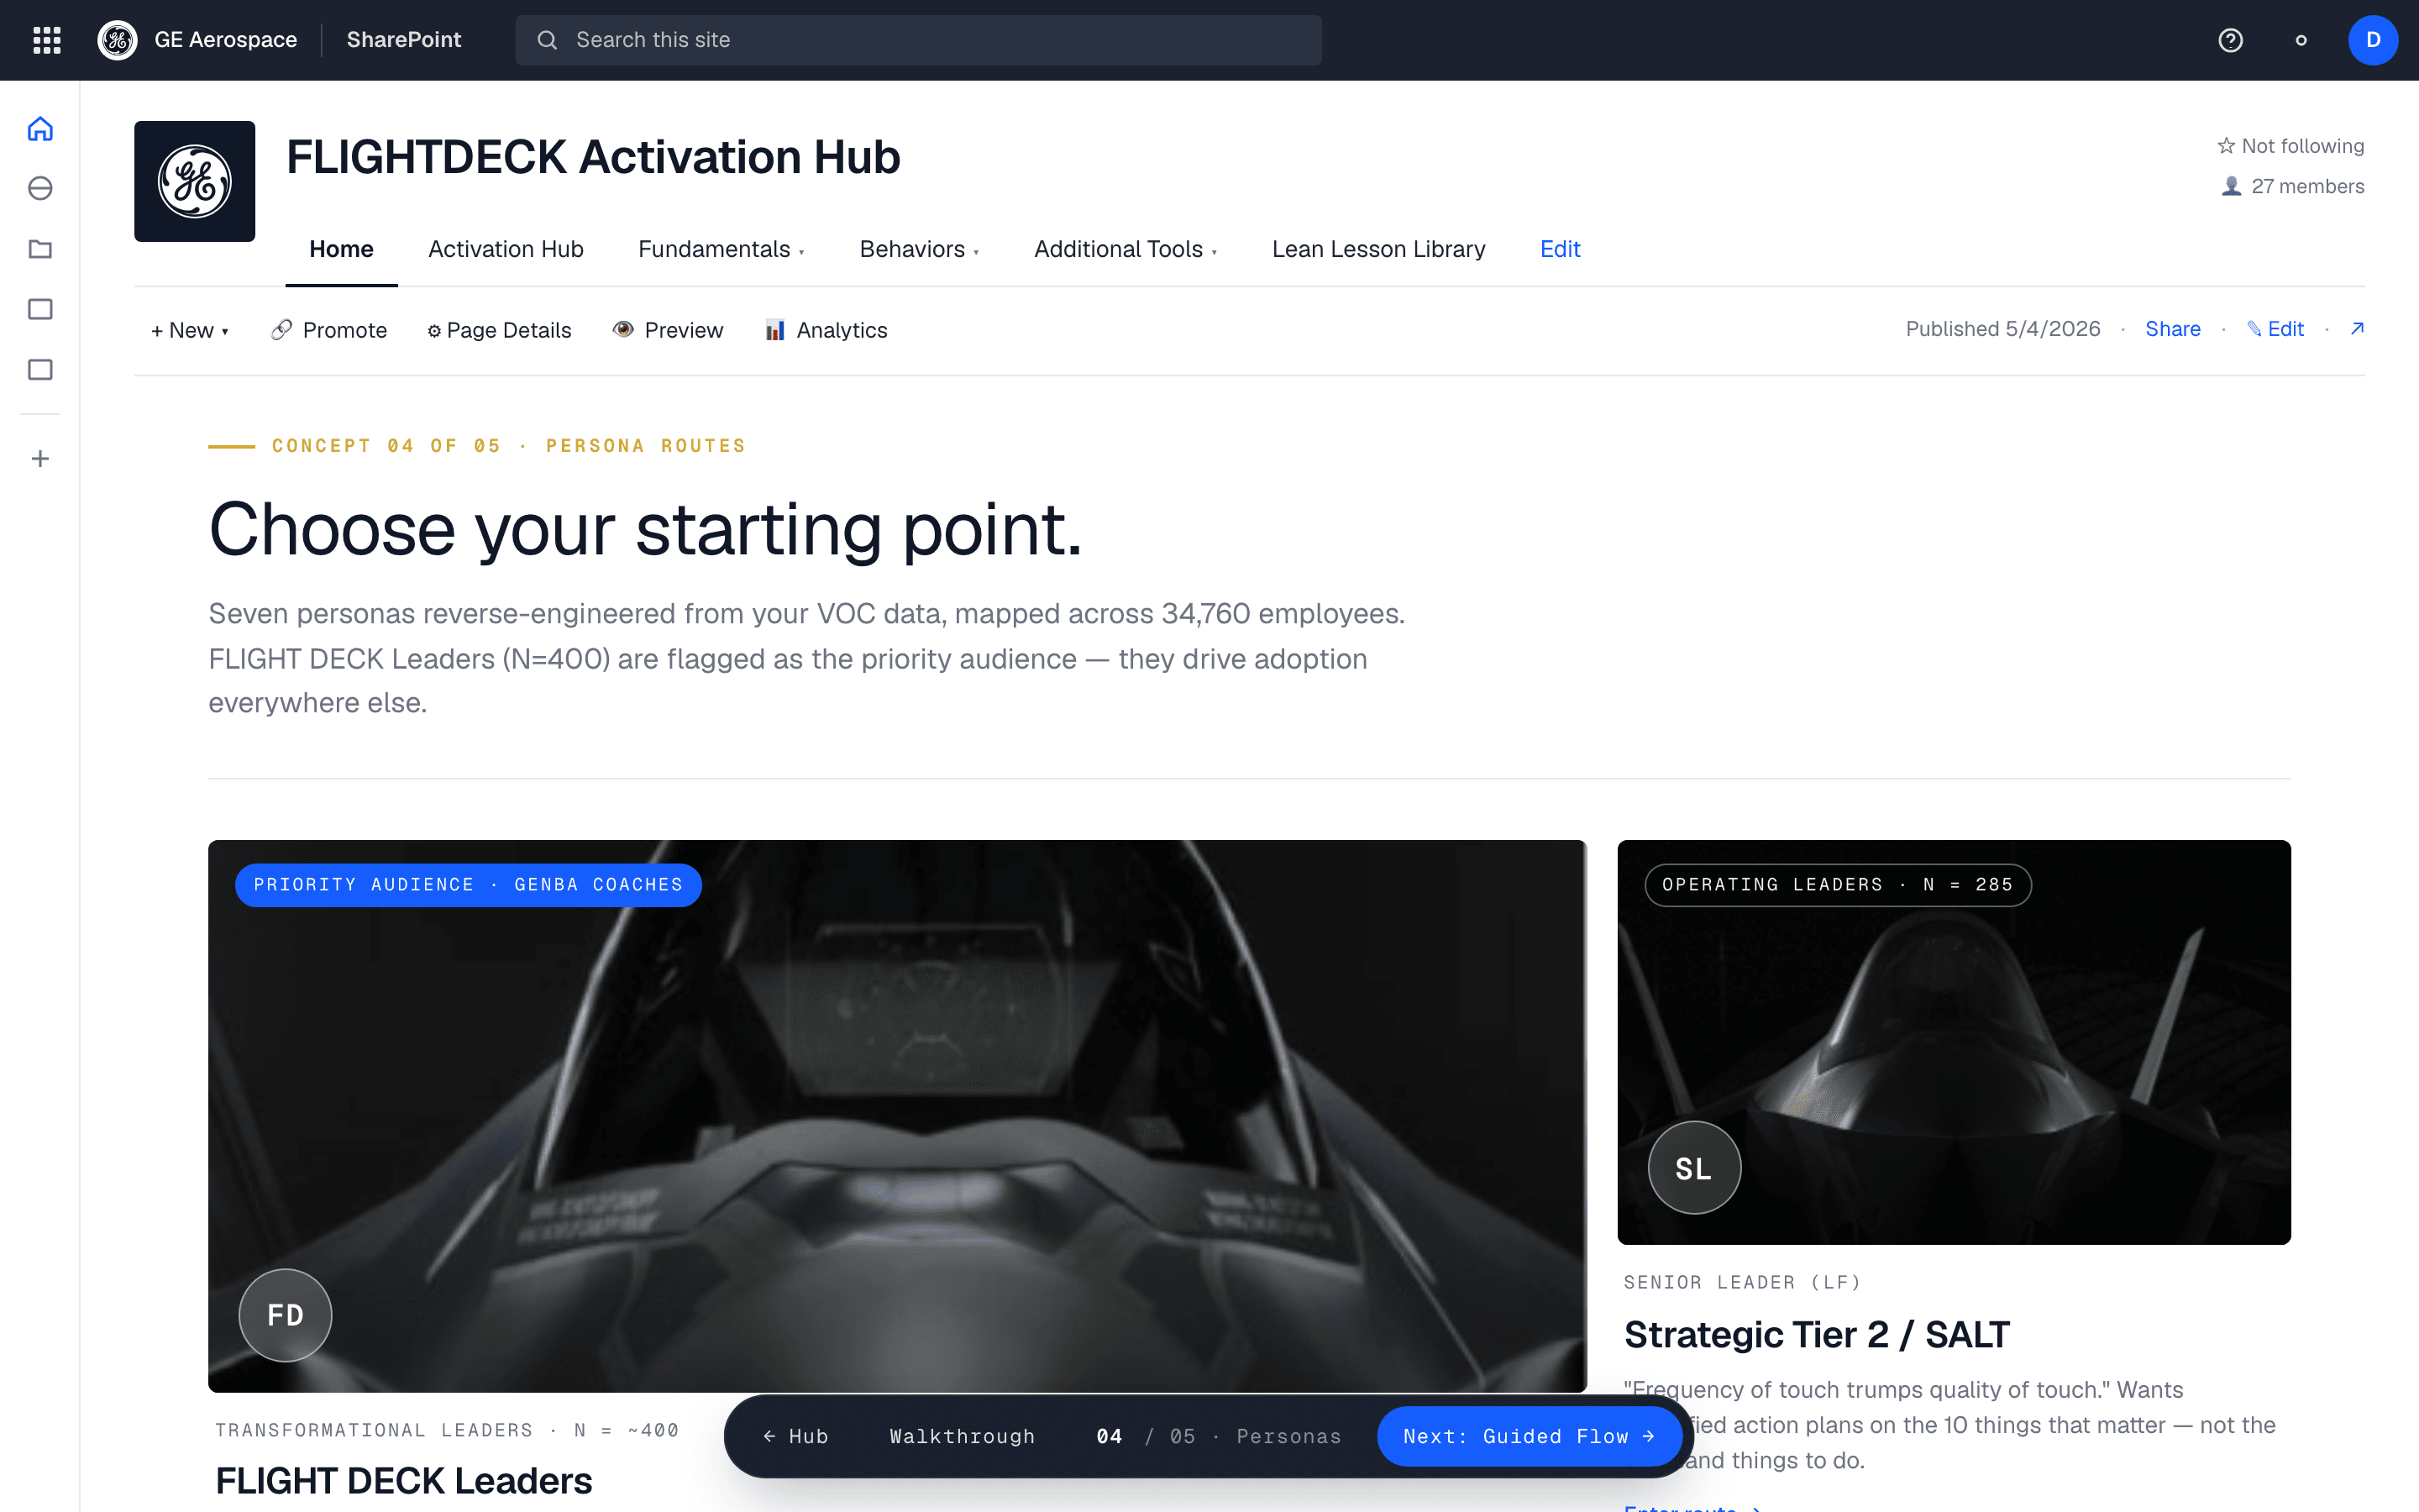Open the FLIGHT DECK Leaders cockpit image

(x=897, y=1116)
